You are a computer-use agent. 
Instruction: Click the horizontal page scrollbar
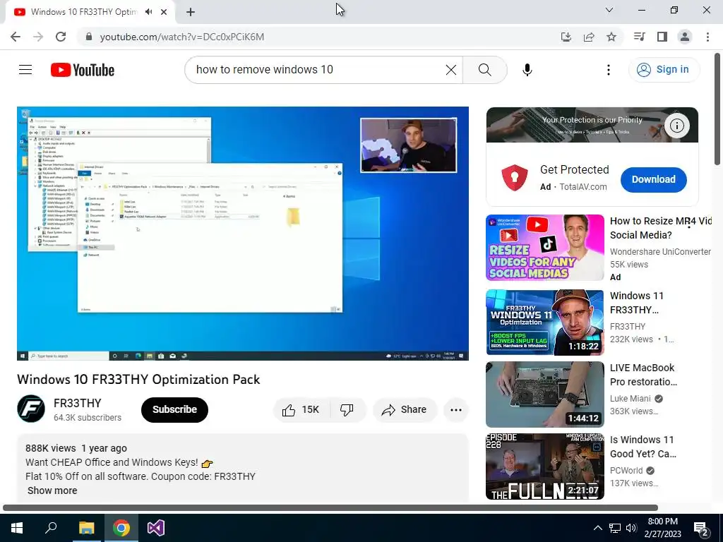tap(330, 508)
